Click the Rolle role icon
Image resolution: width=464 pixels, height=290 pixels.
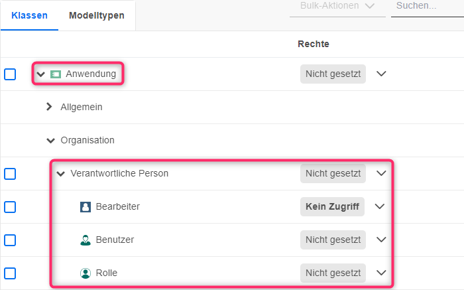coord(86,273)
